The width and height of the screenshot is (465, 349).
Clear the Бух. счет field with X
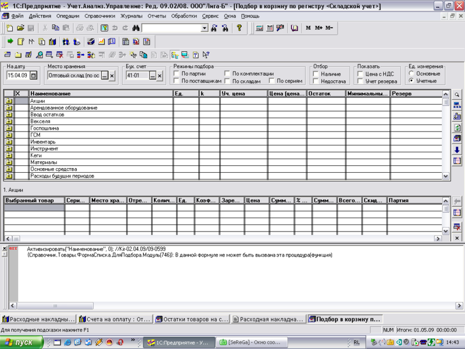(159, 76)
